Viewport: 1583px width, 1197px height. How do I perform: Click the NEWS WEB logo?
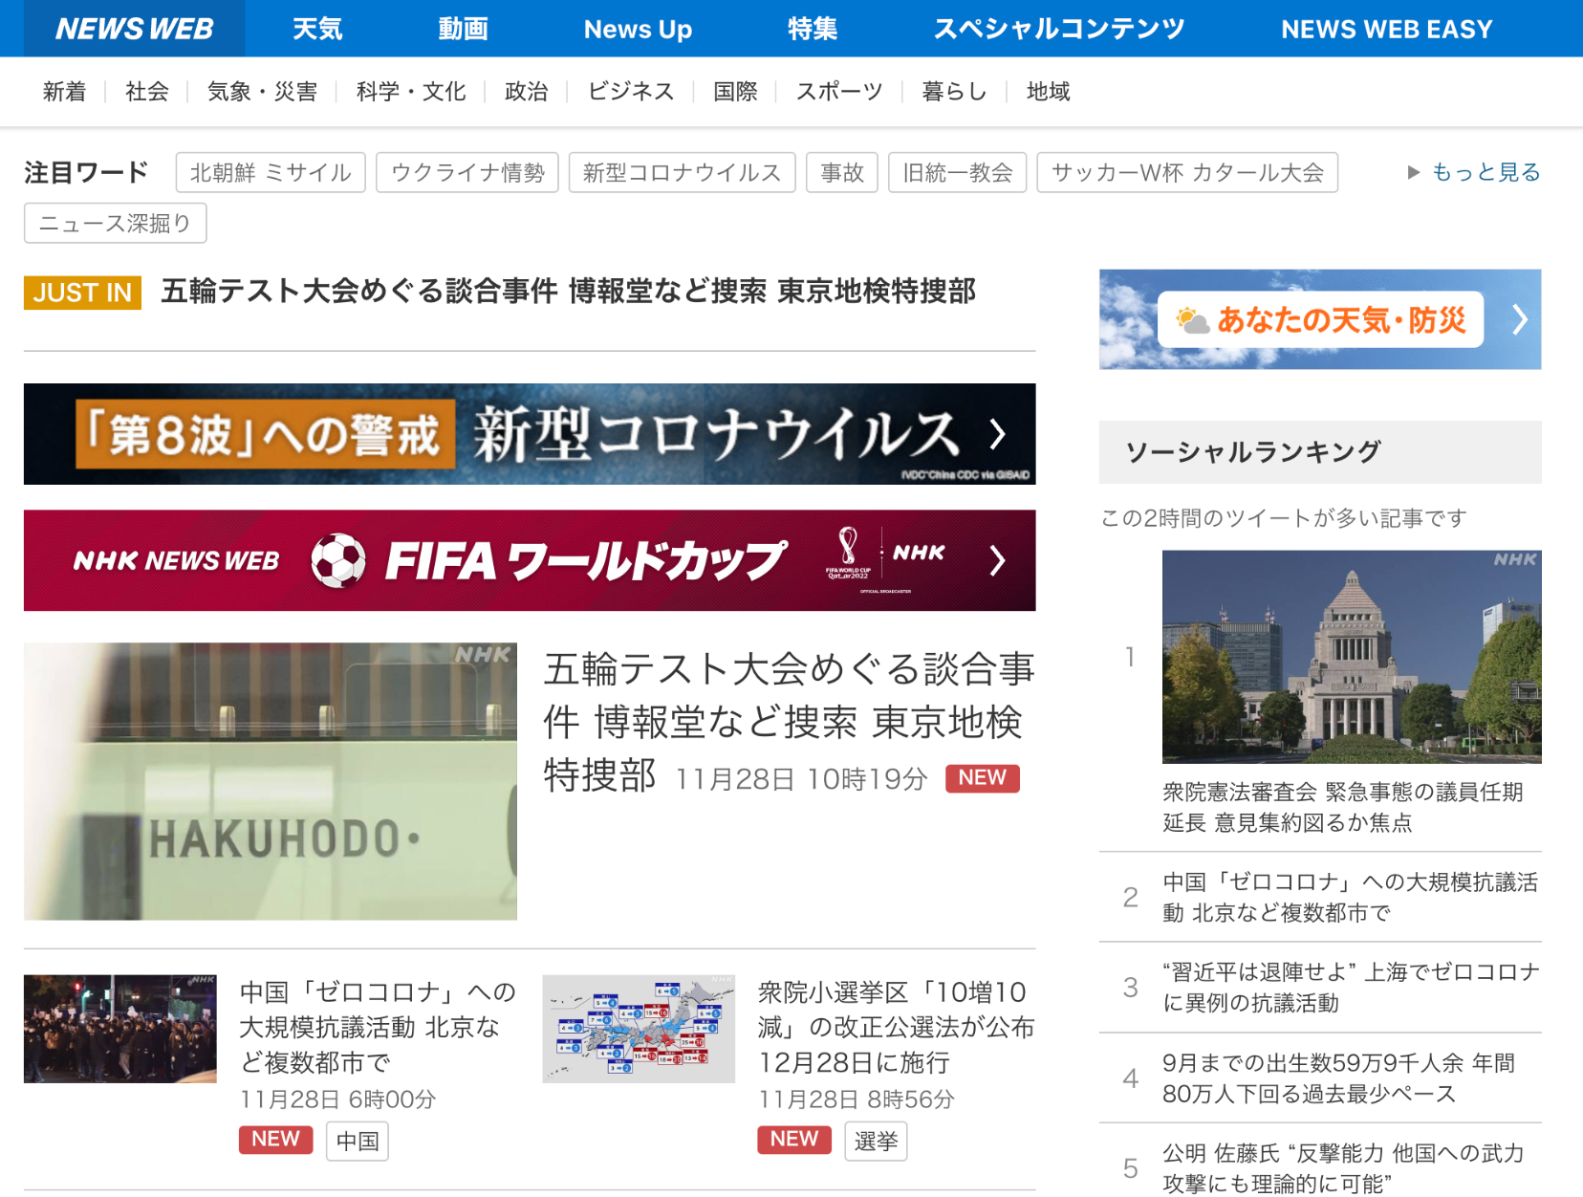(x=134, y=29)
